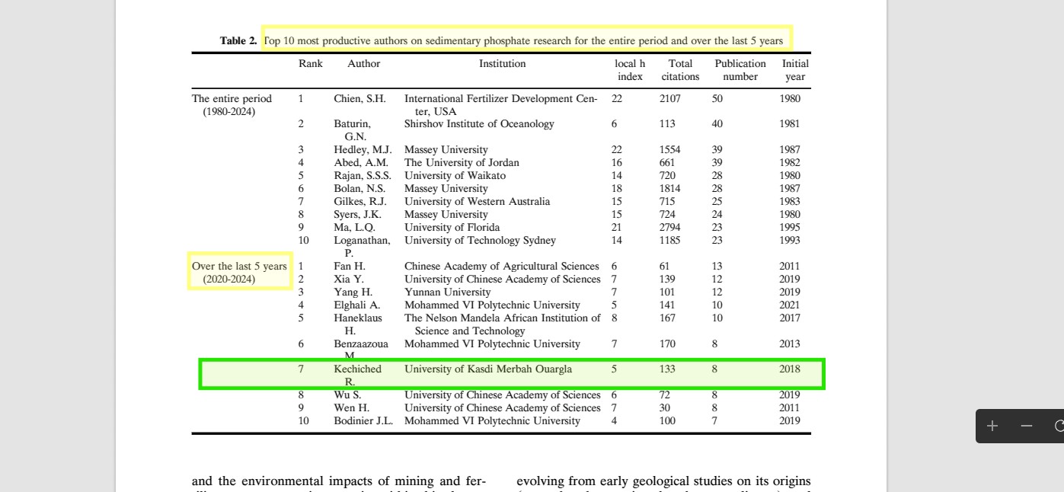The width and height of the screenshot is (1064, 492).
Task: Click the "Author" column header
Action: [x=363, y=64]
